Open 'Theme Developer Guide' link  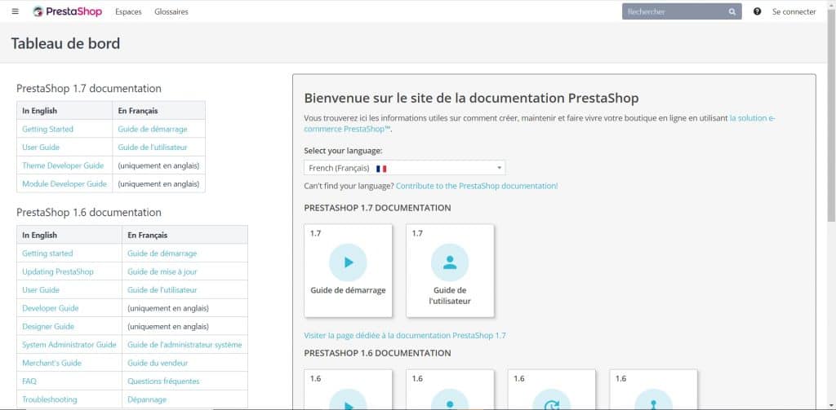click(x=63, y=165)
